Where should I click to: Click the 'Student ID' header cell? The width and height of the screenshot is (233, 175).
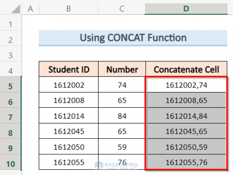(69, 69)
